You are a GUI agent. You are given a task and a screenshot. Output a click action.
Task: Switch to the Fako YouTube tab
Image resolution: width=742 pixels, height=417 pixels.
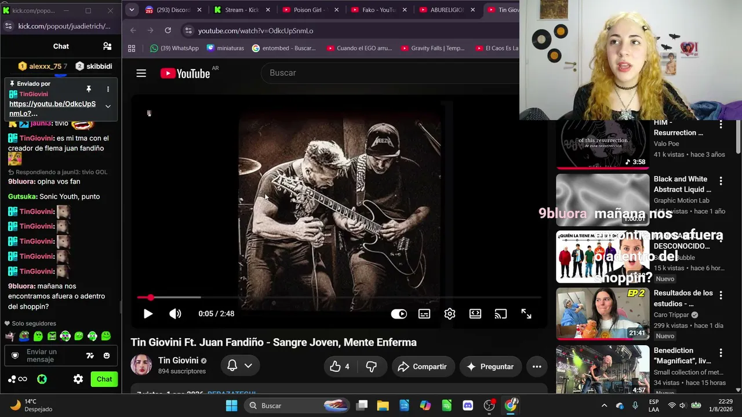(379, 10)
